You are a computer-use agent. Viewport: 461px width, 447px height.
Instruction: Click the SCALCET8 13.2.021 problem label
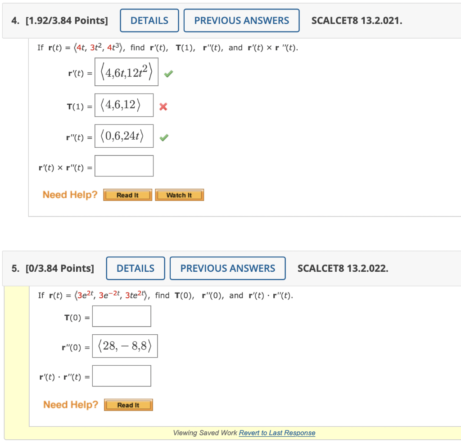coord(357,20)
